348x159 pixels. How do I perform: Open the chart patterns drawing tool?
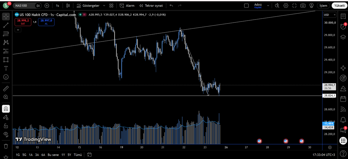6,42
